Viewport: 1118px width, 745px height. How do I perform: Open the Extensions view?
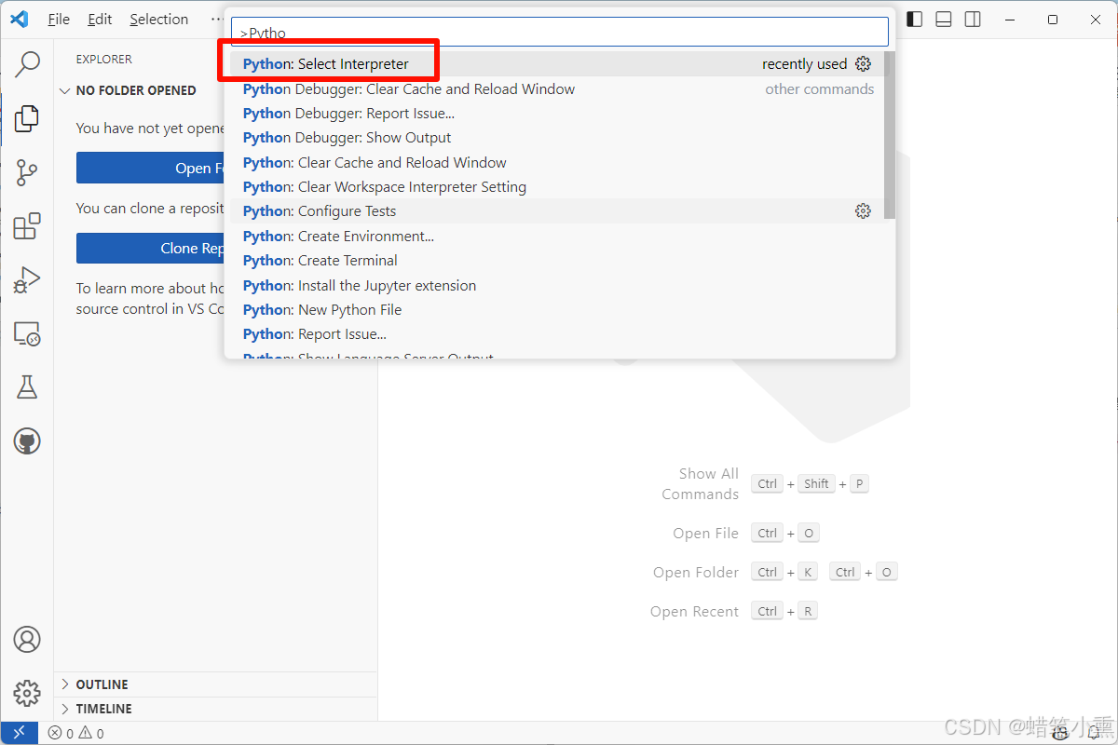(27, 226)
